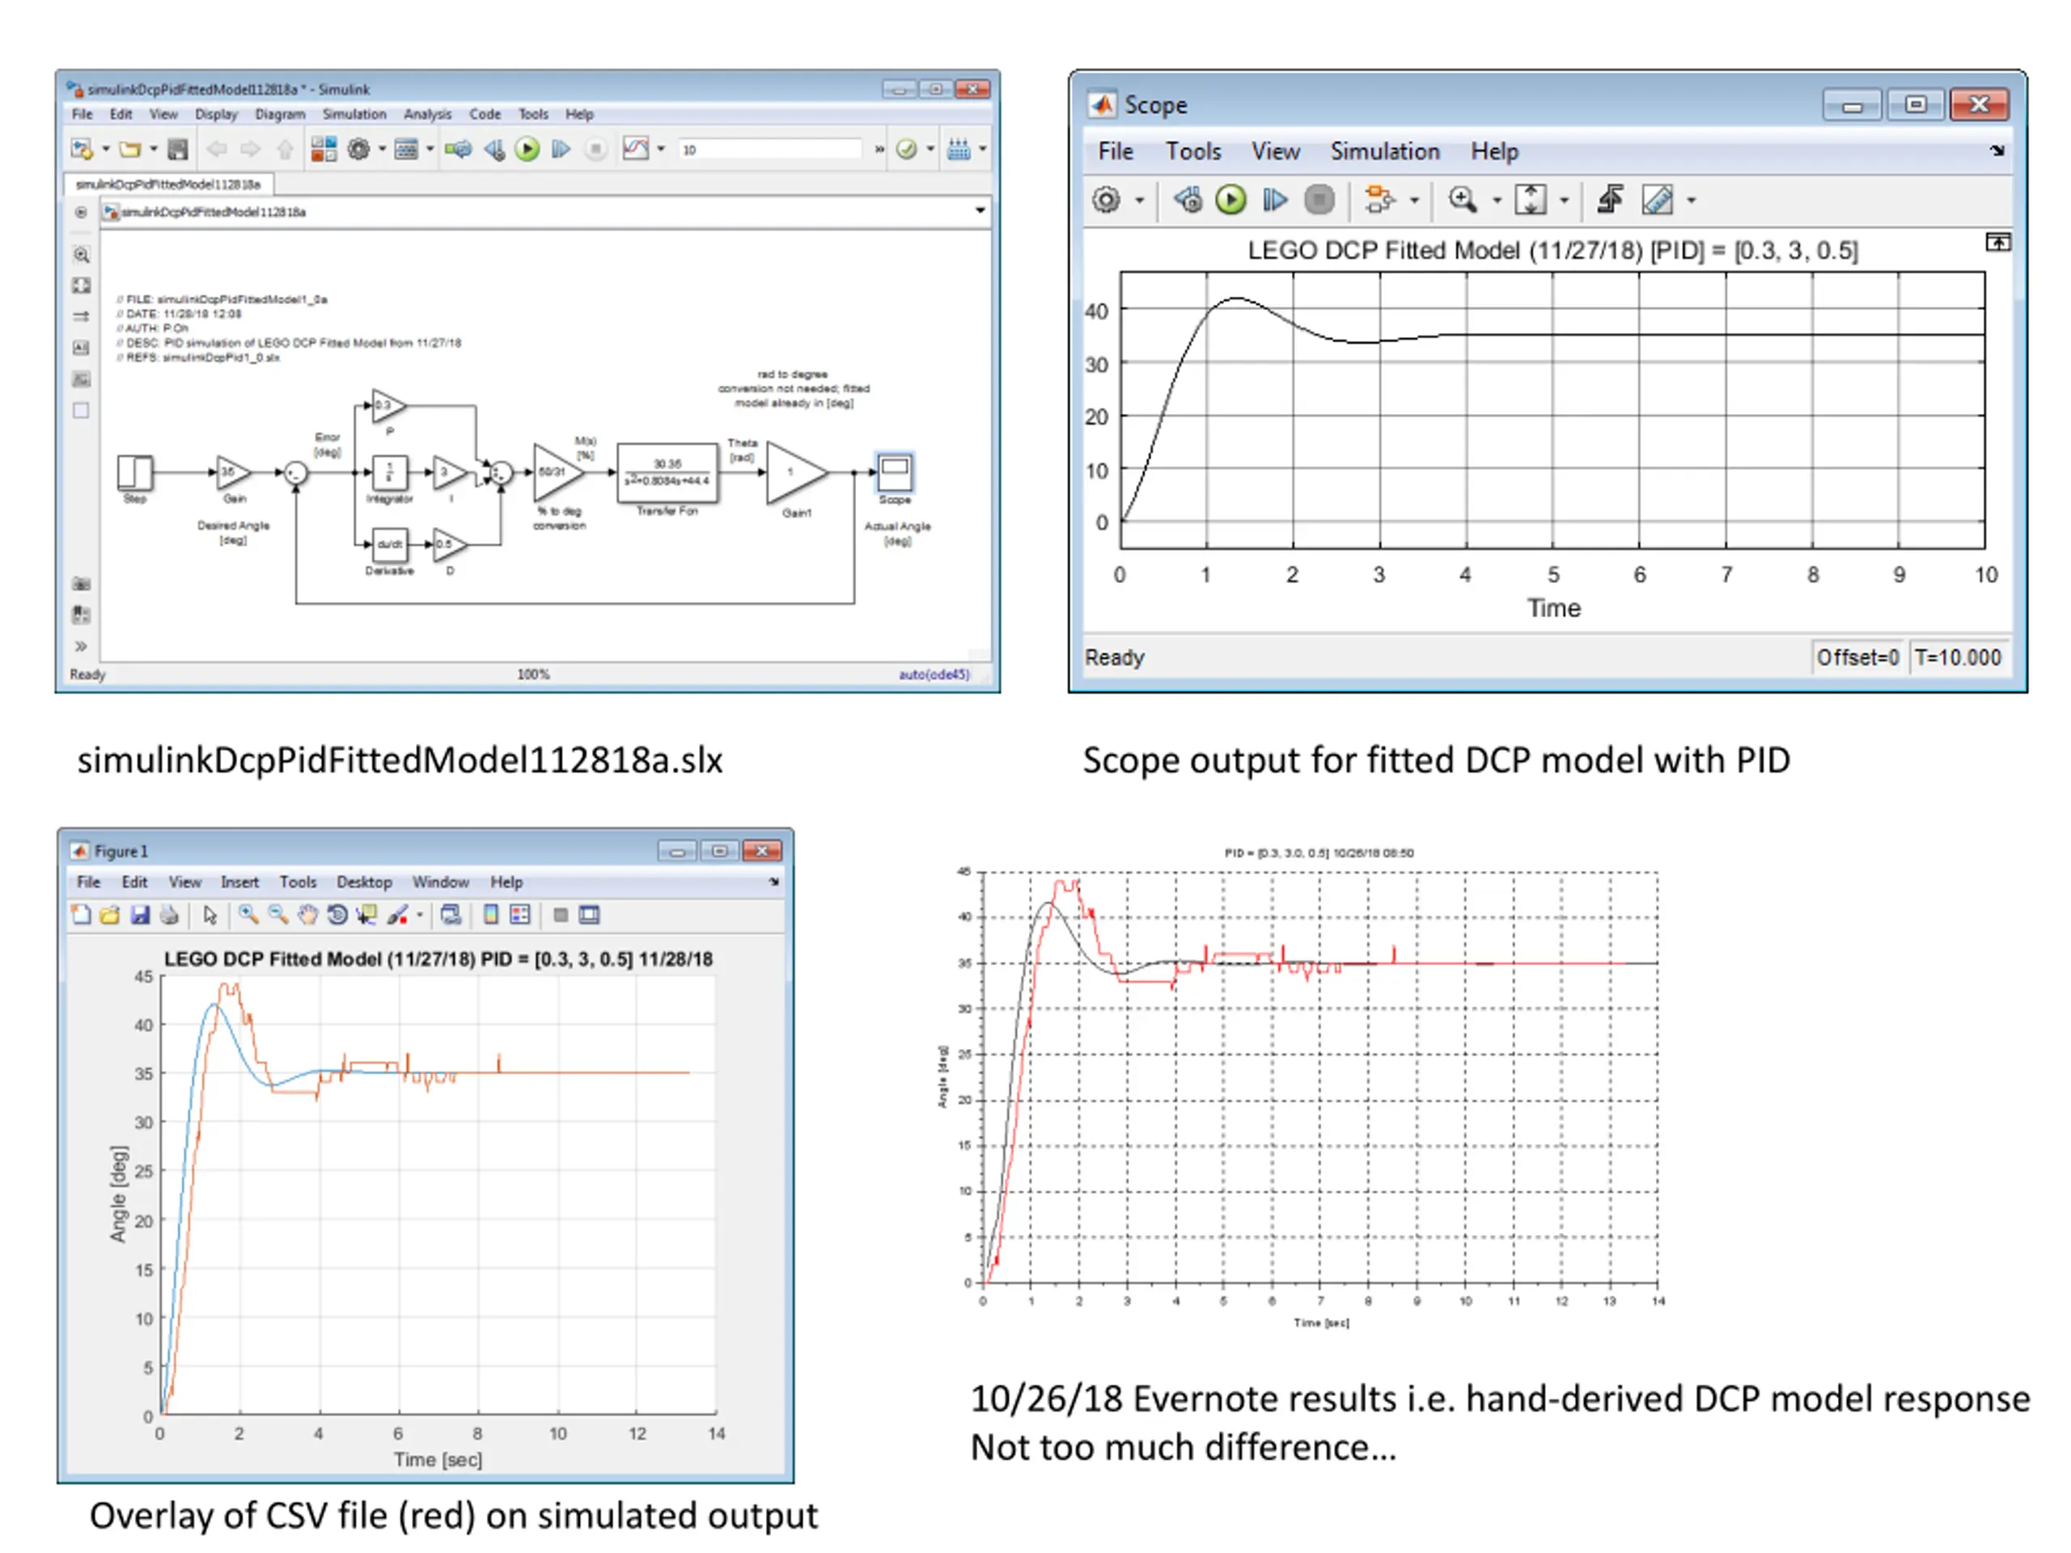
Task: Click the Simulink New Model icon
Action: 83,149
